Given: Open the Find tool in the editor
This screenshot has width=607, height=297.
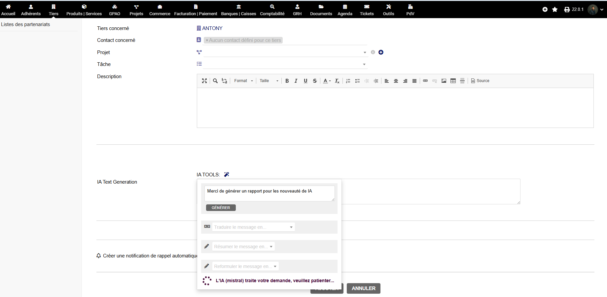Looking at the screenshot, I should coord(215,81).
